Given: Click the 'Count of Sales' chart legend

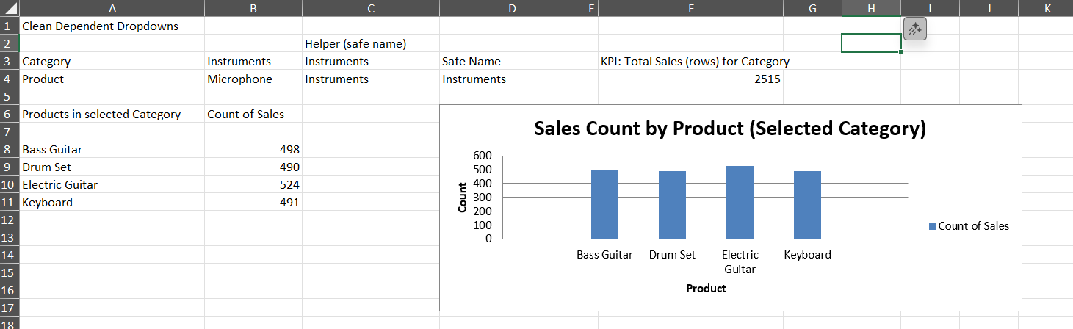Looking at the screenshot, I should tap(969, 226).
